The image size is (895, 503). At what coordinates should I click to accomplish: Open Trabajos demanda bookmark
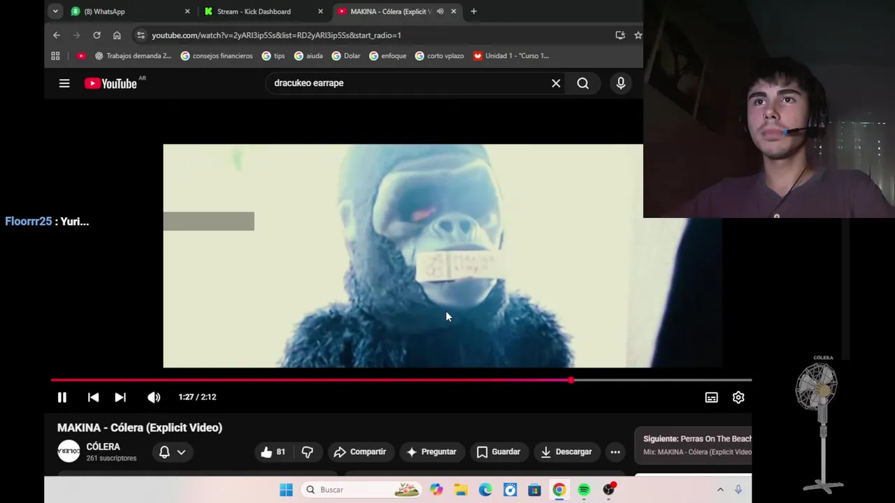point(133,56)
